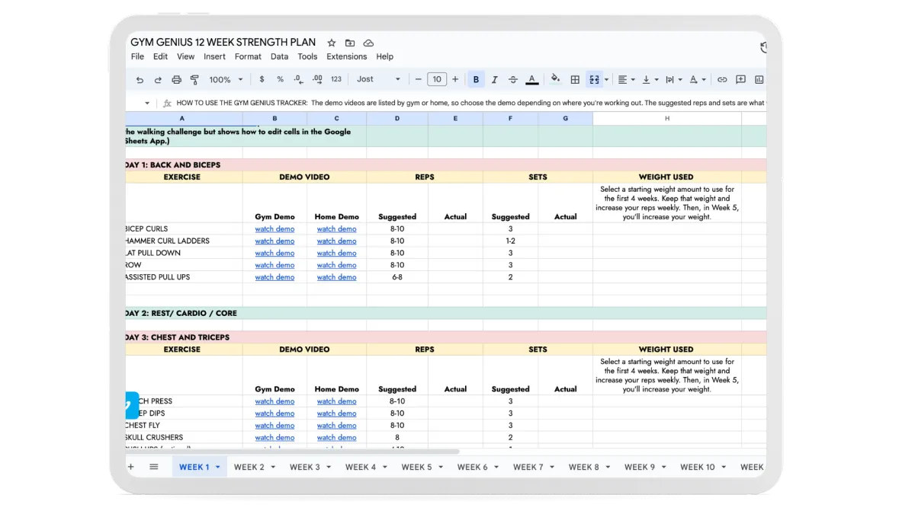This screenshot has width=915, height=514.
Task: Format as currency with dollar icon
Action: click(x=262, y=79)
